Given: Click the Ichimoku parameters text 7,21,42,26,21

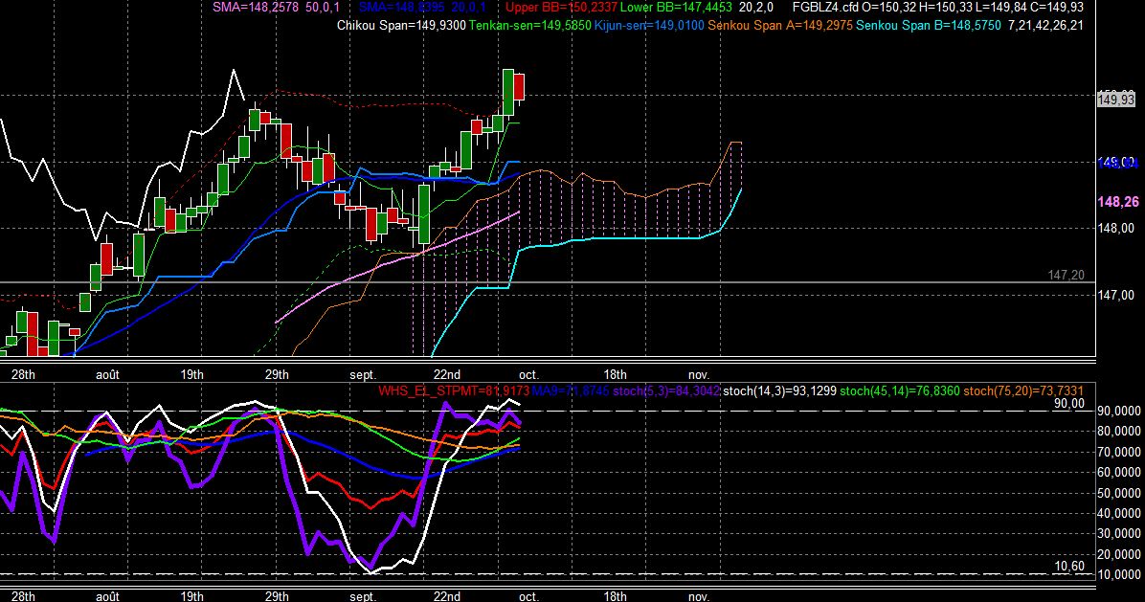Looking at the screenshot, I should tap(1045, 26).
